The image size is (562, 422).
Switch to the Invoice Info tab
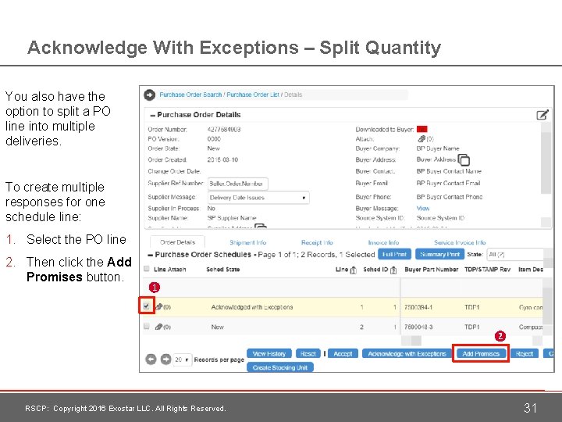(383, 242)
